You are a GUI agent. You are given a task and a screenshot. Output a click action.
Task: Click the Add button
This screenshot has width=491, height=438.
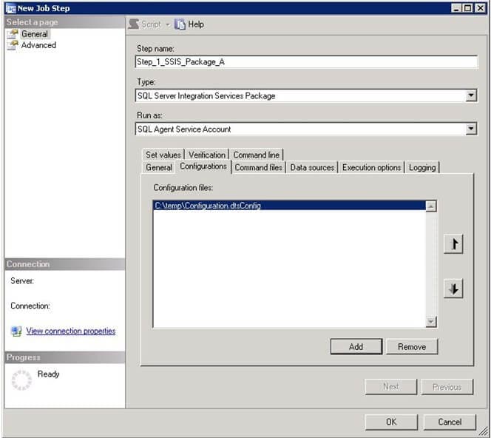pyautogui.click(x=356, y=346)
